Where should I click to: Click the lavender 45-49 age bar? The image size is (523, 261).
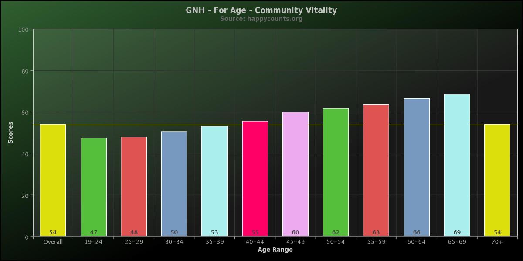pyautogui.click(x=295, y=173)
